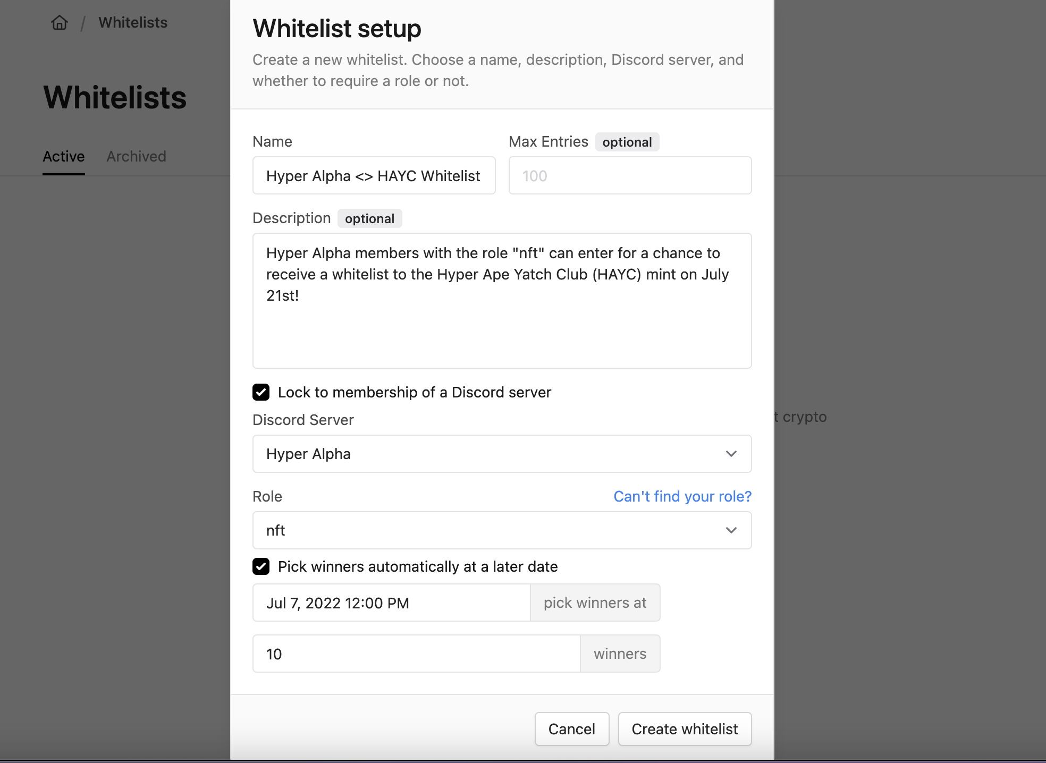Image resolution: width=1046 pixels, height=763 pixels.
Task: Switch to the Archived tab
Action: (136, 156)
